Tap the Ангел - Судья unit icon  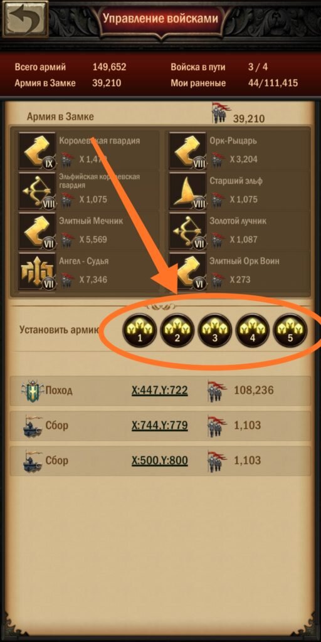[37, 271]
